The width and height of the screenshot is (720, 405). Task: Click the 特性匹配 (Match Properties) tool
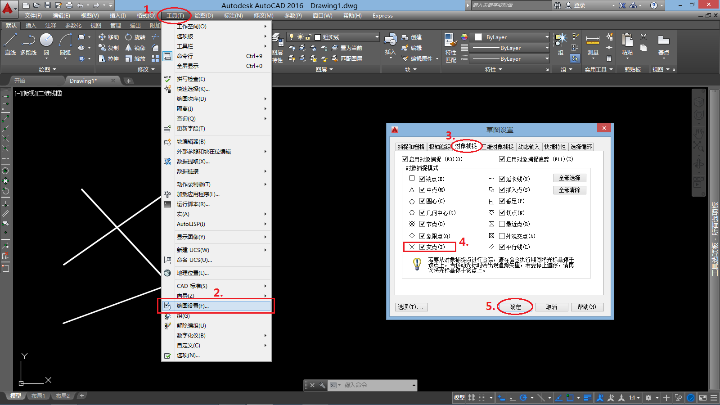tap(451, 48)
